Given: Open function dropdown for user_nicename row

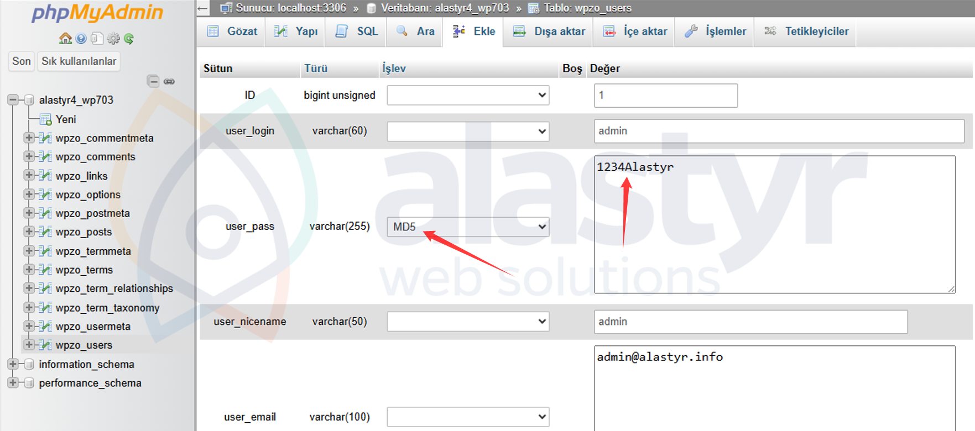Looking at the screenshot, I should click(x=468, y=322).
